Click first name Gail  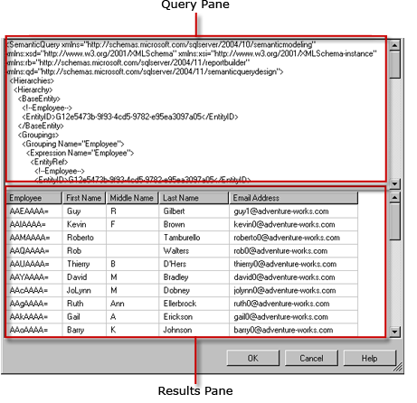click(73, 317)
